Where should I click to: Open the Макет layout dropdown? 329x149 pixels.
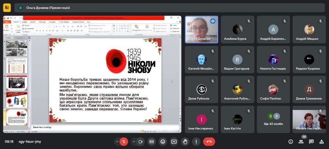point(26,25)
